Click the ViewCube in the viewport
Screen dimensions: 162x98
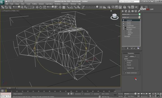click(114, 16)
